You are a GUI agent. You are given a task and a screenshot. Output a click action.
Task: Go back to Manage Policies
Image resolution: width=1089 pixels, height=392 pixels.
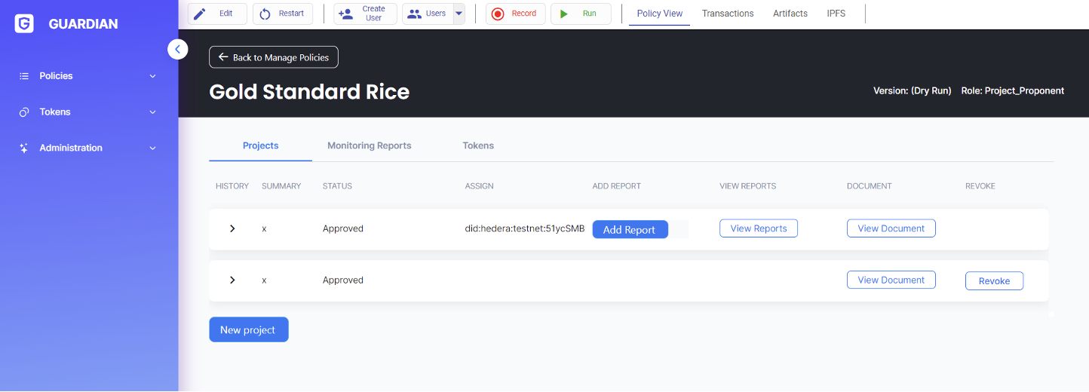[274, 57]
